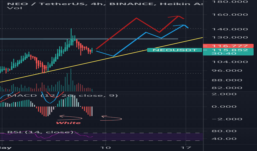Click the RSI 40.00 scale label

[224, 139]
